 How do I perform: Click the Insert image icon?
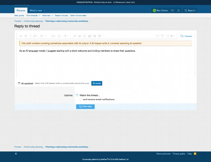80,36
